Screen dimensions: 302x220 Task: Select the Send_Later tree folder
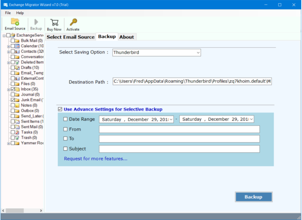tap(32, 116)
